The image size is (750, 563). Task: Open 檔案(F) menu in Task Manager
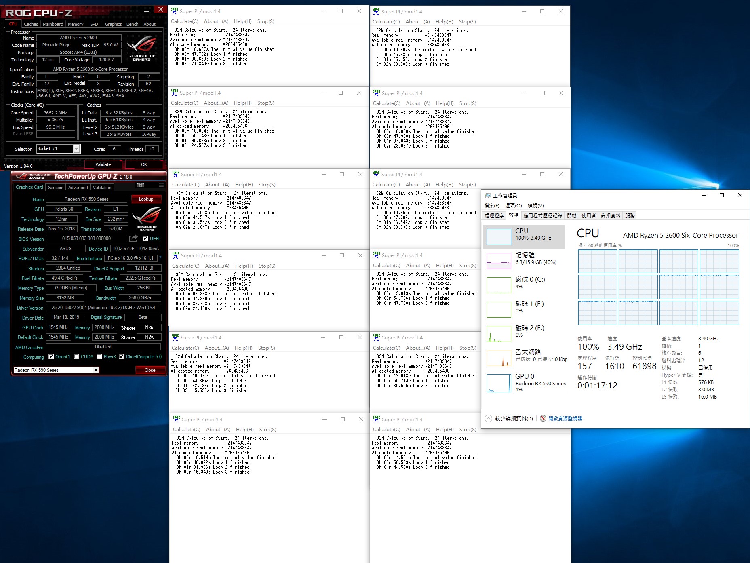[491, 205]
